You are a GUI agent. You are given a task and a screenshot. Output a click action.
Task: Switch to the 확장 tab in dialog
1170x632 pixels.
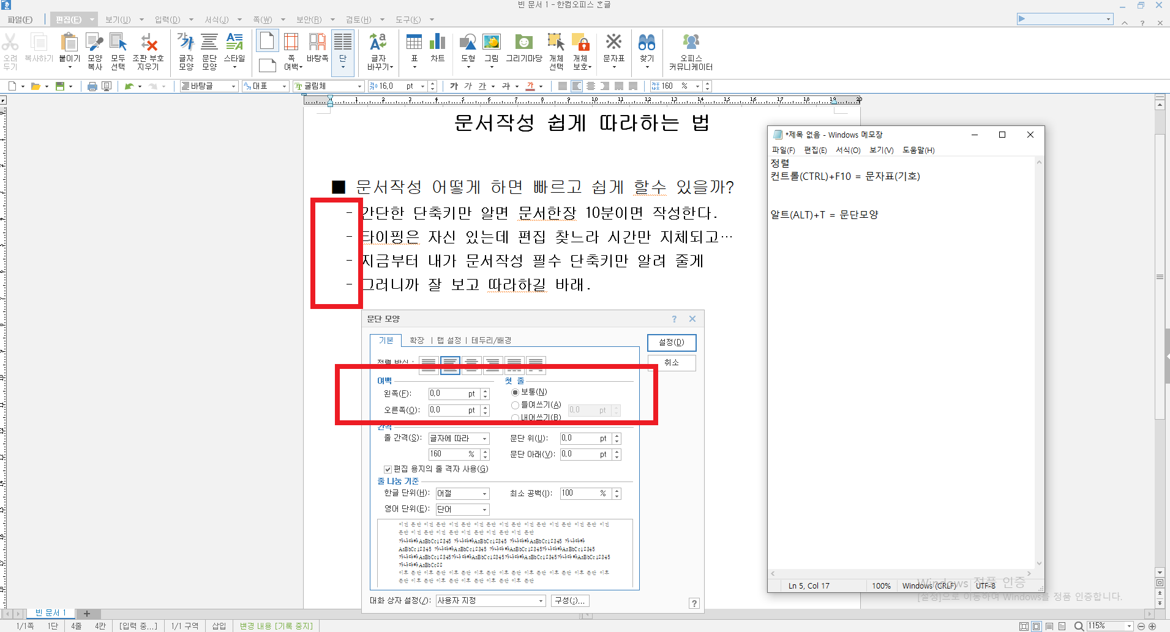coord(417,341)
